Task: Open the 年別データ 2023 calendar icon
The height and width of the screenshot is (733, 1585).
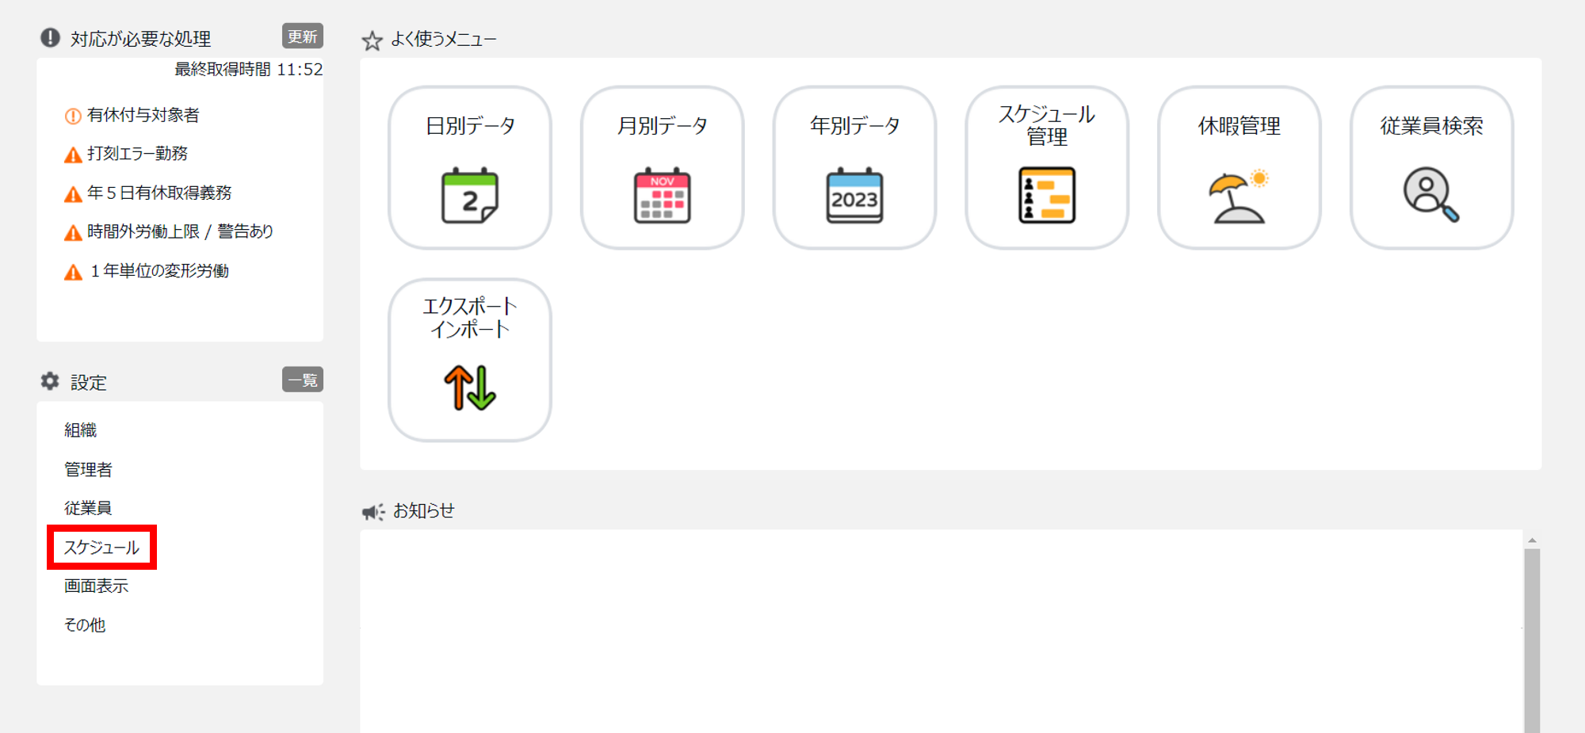Action: click(x=854, y=195)
